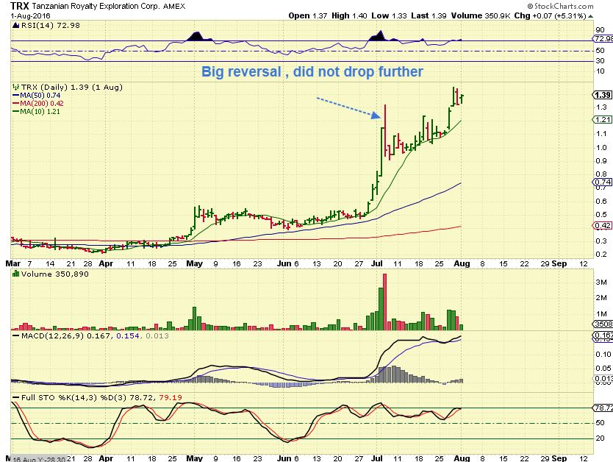613x462 pixels.
Task: Click the MA(10) 1.21 legend text
Action: (x=40, y=112)
